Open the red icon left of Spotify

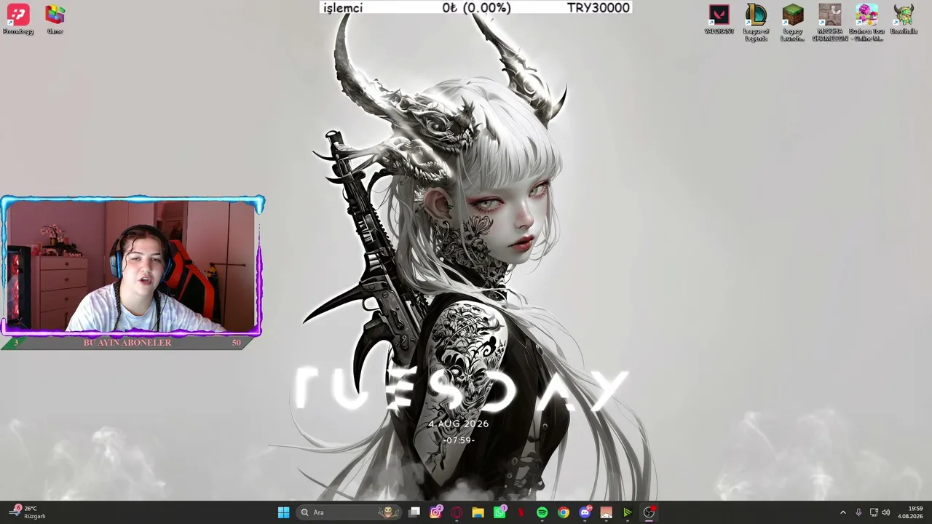(521, 512)
